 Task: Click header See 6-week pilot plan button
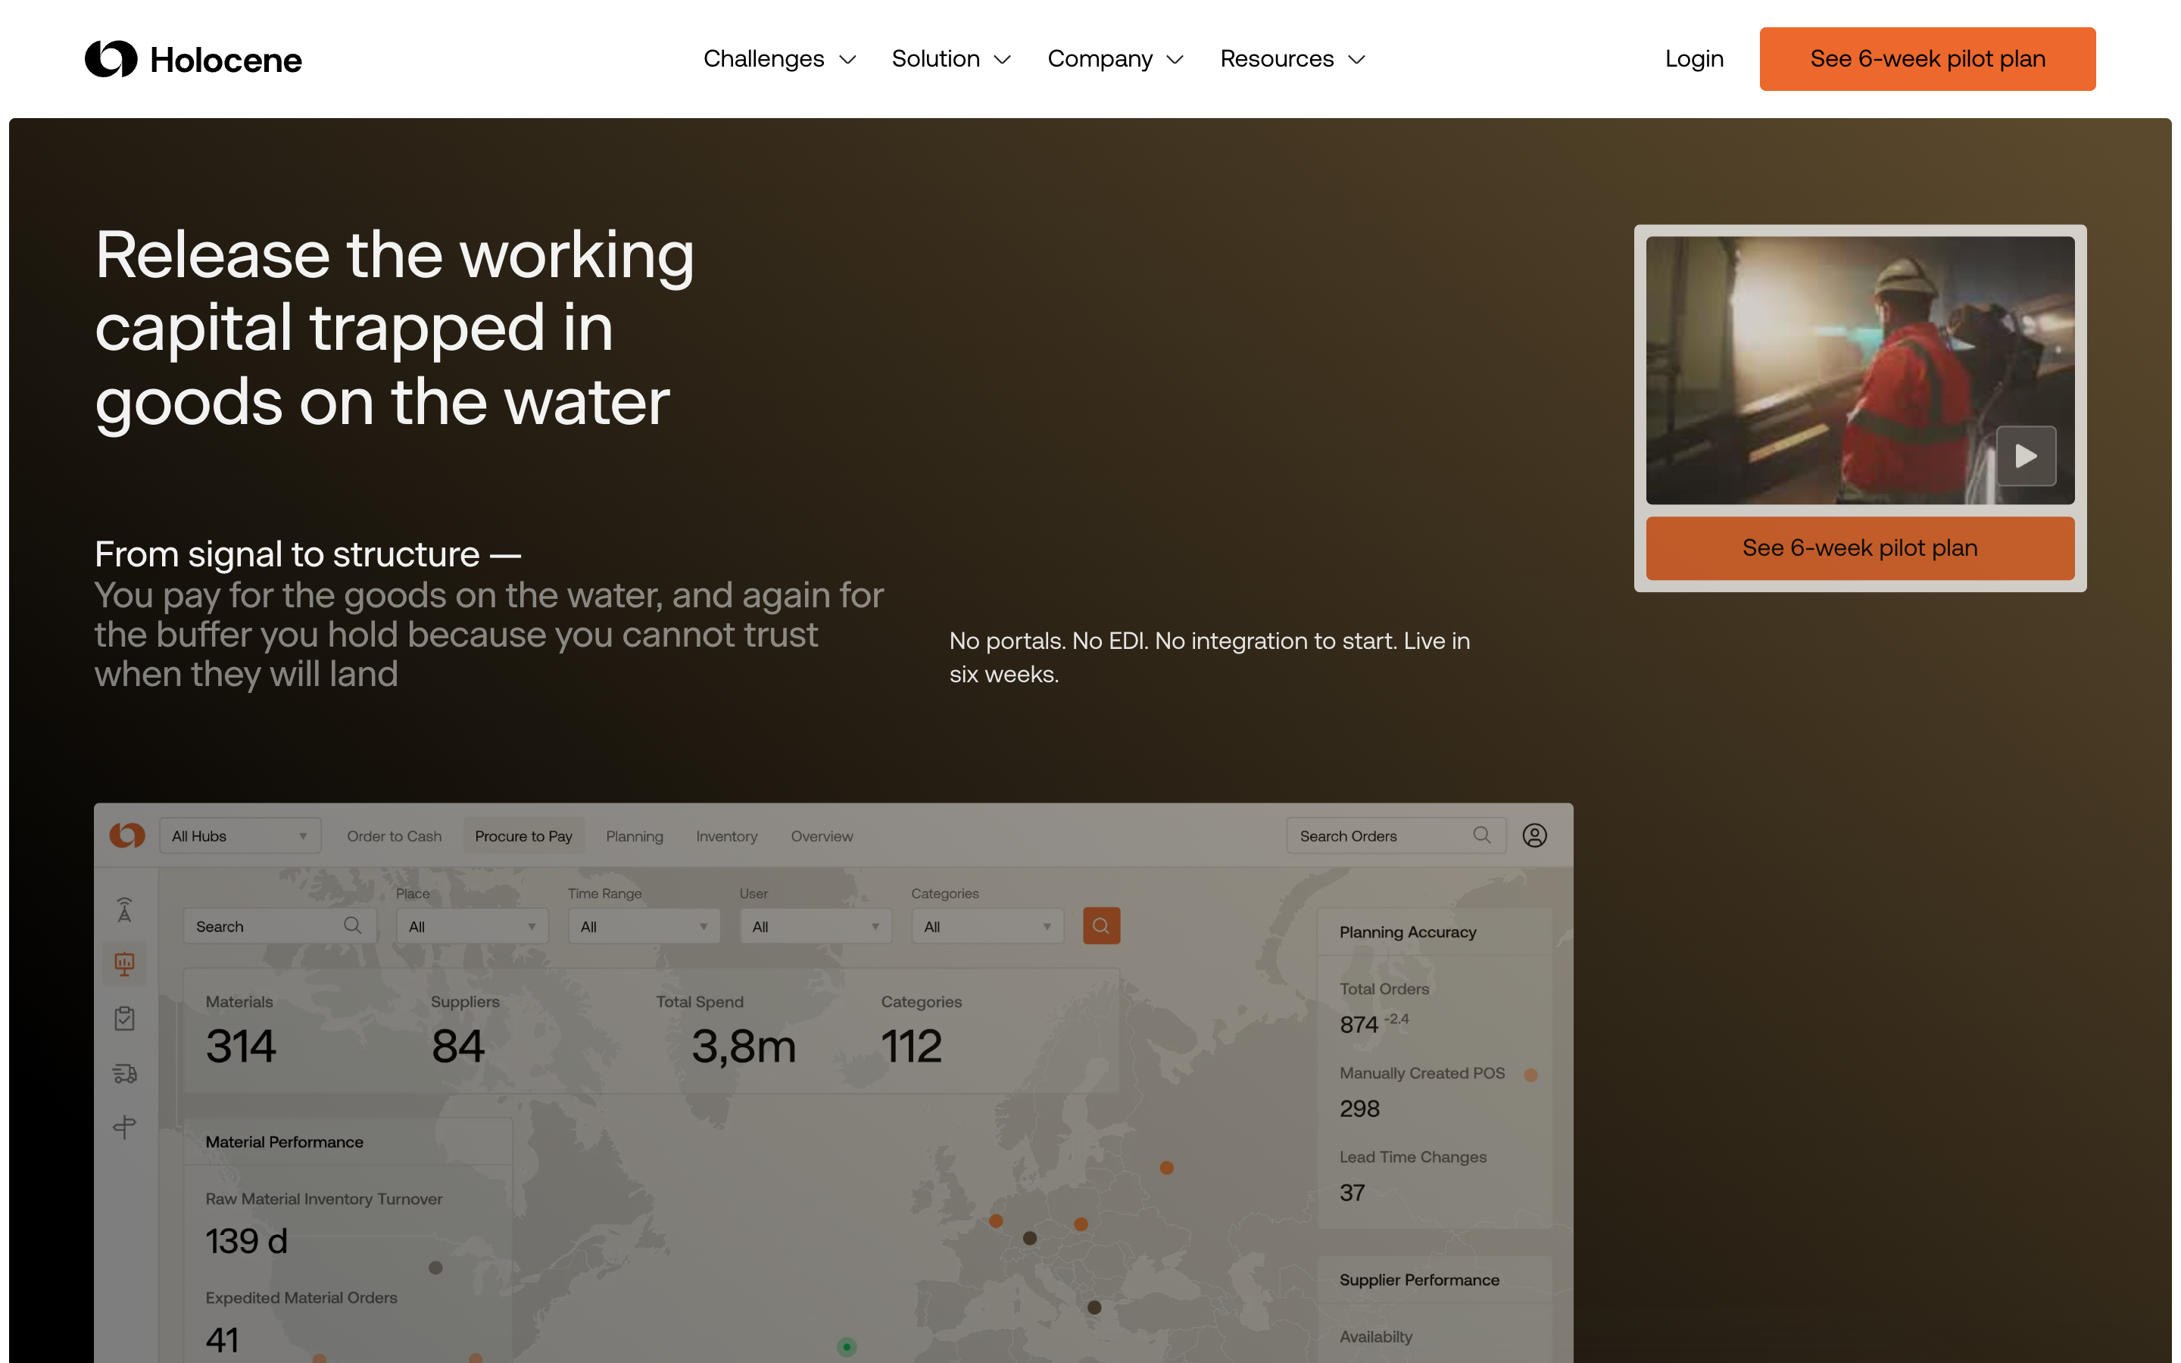coord(1927,58)
